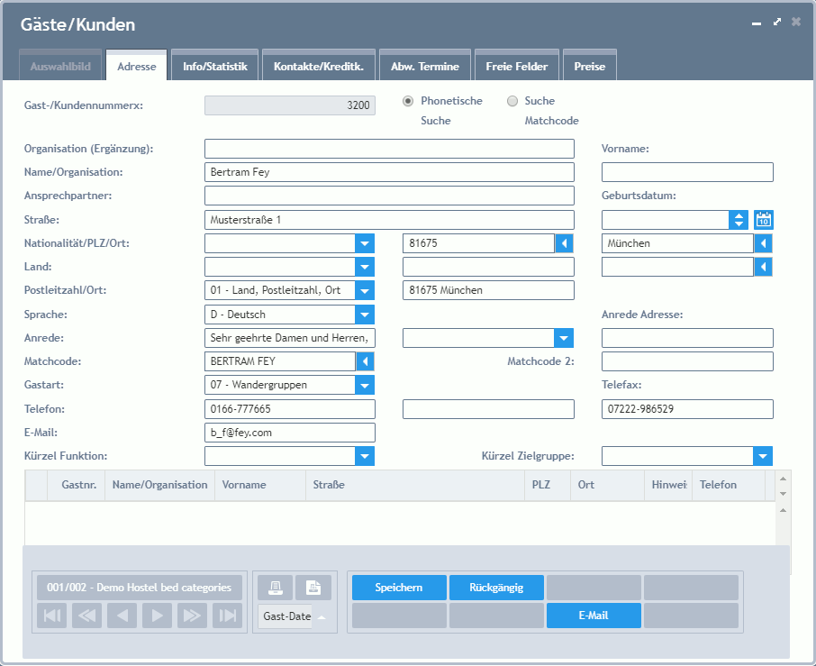Switch to the Auswahlbild tab
The image size is (816, 666).
[x=60, y=65]
